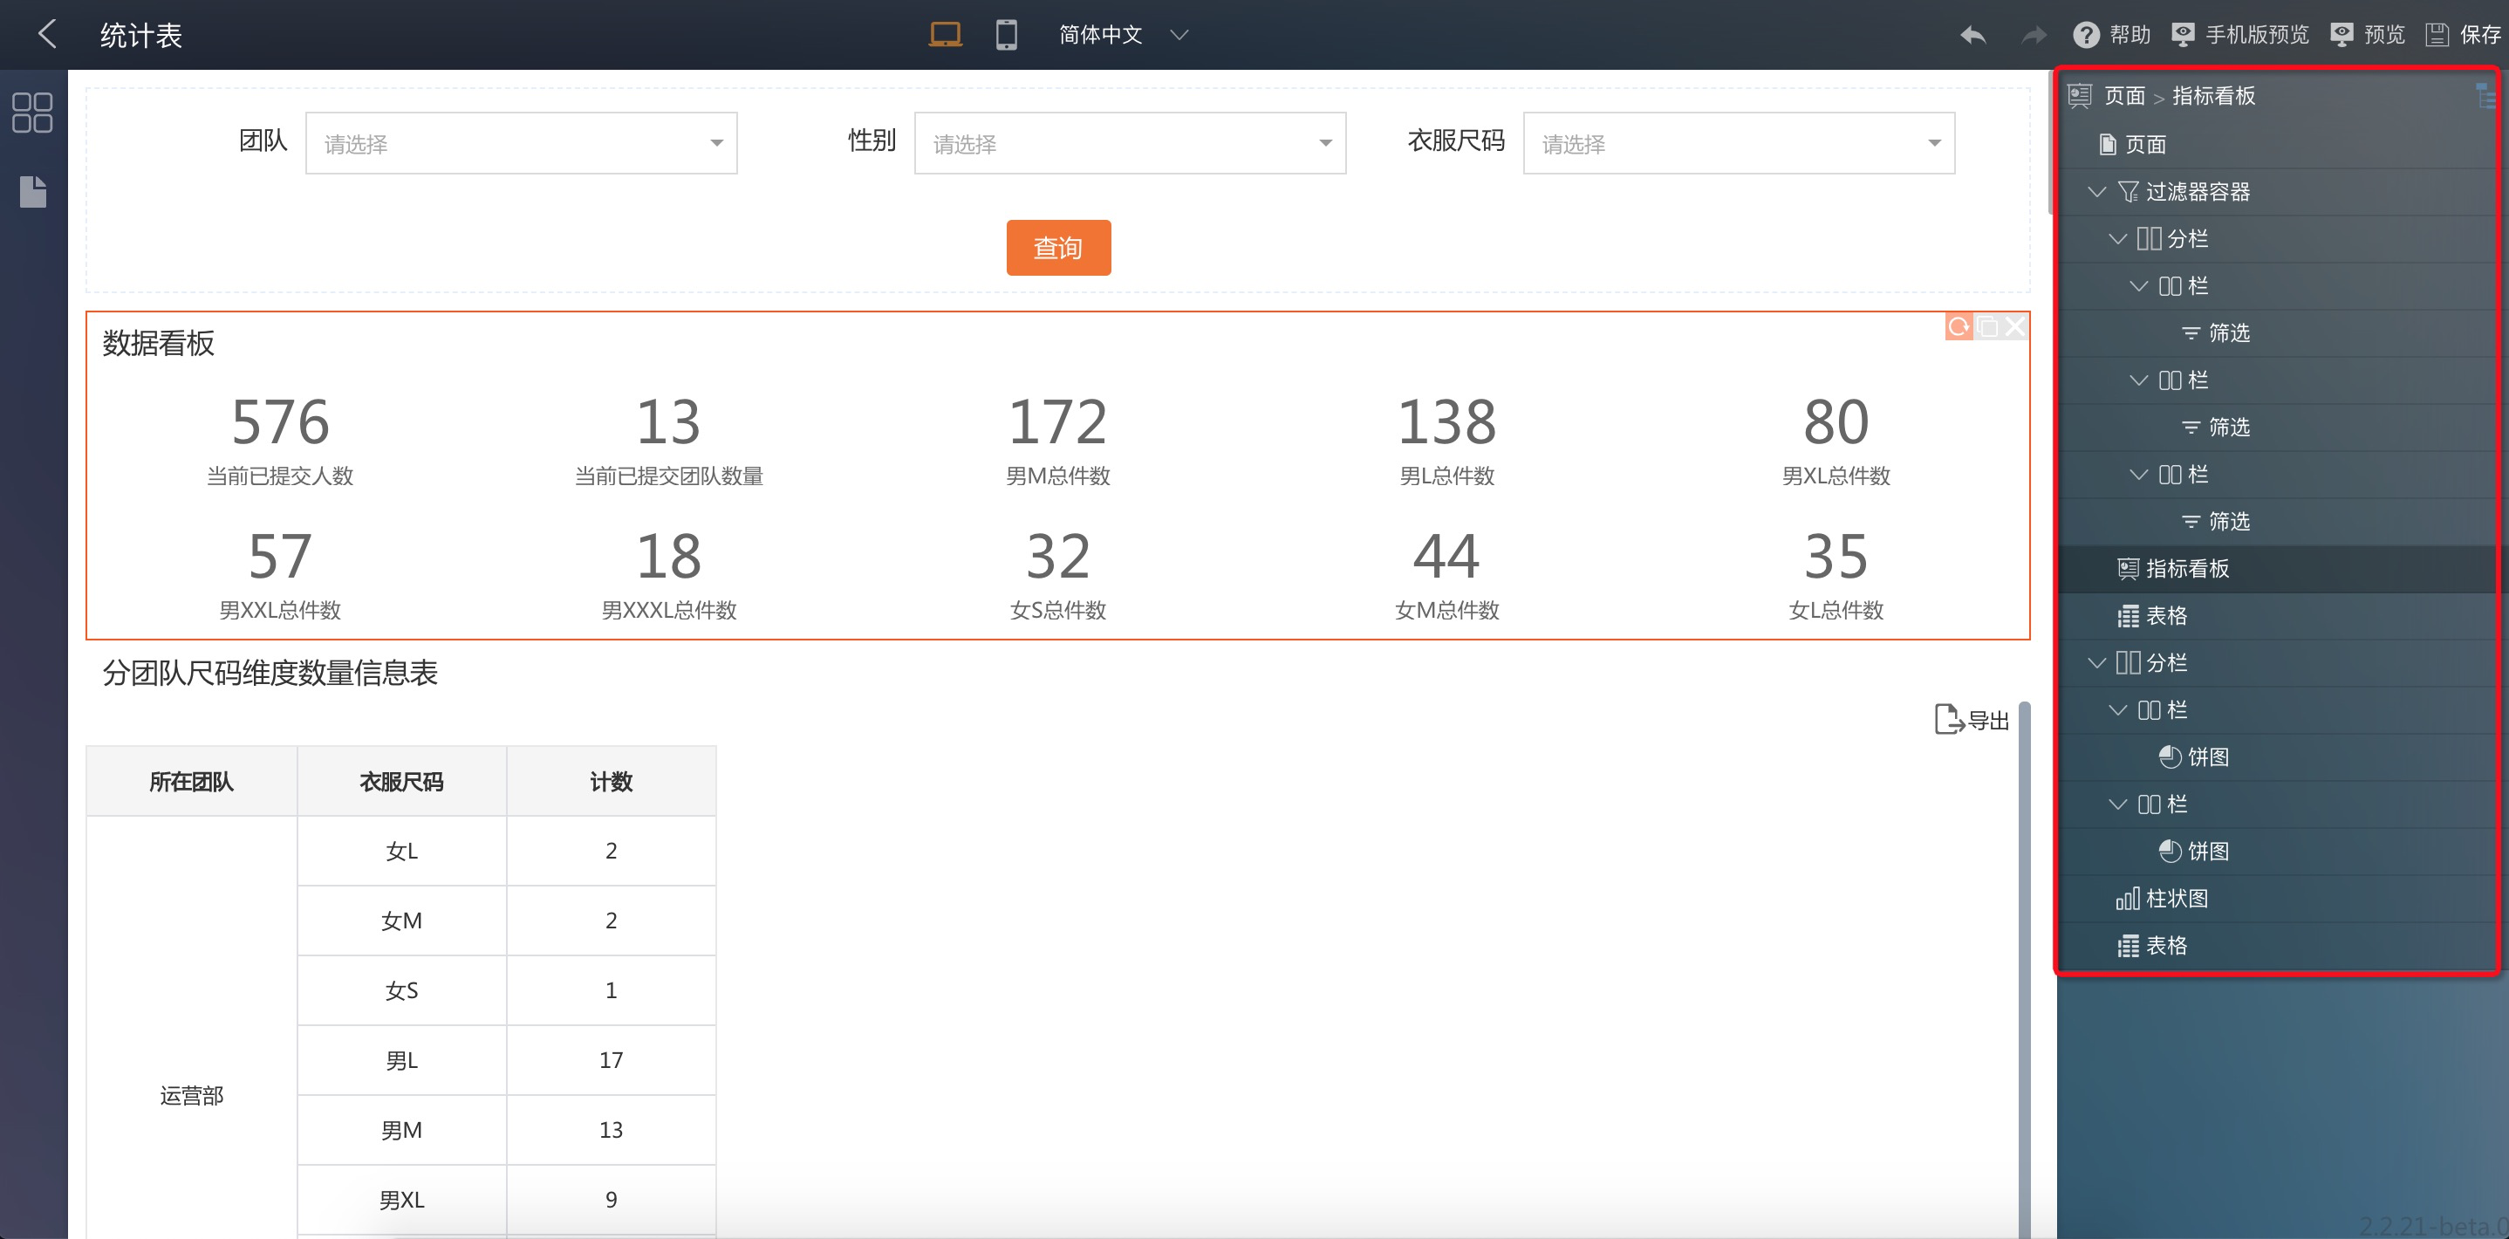Open the components grid icon in left sidebar
The image size is (2509, 1239).
point(32,112)
